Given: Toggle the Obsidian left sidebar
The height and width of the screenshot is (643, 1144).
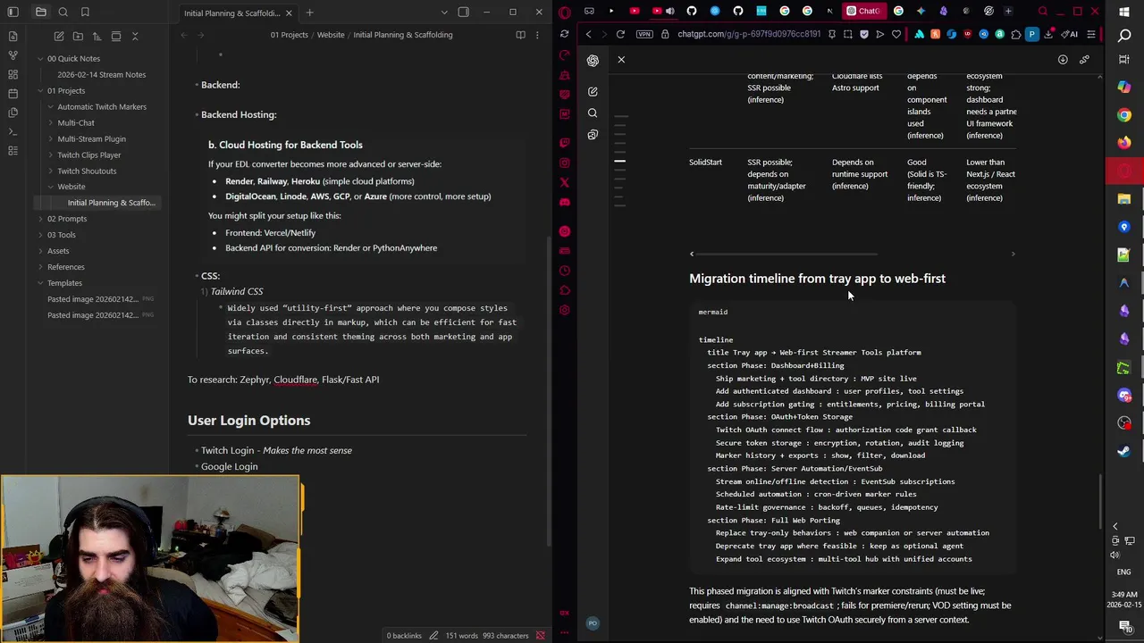Looking at the screenshot, I should (13, 12).
